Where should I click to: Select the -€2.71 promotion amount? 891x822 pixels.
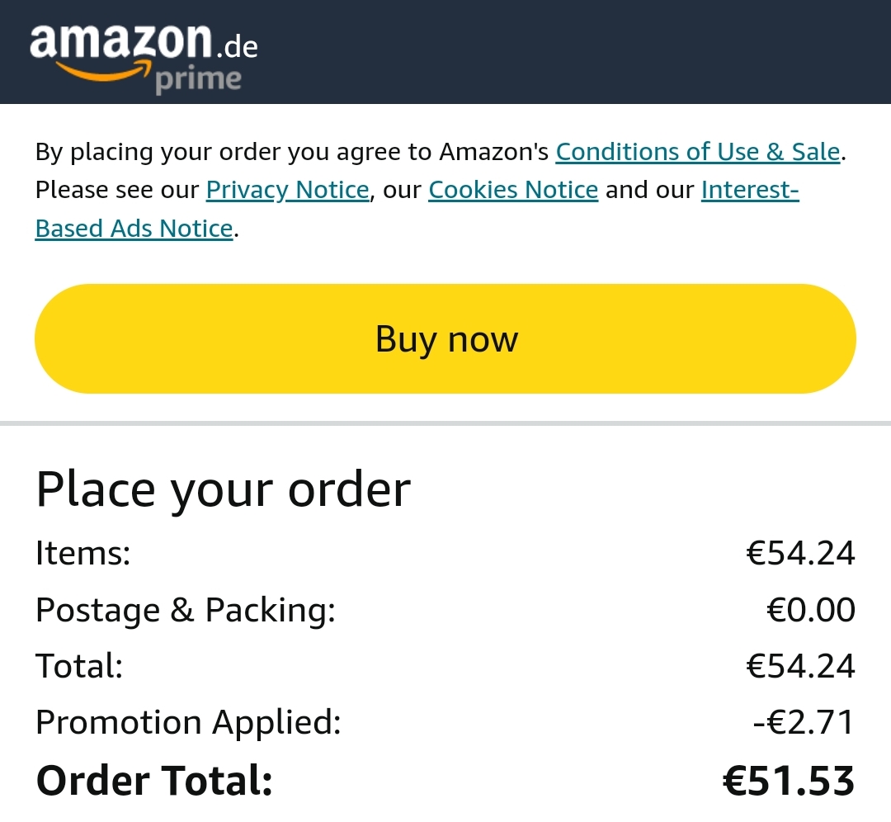(804, 722)
